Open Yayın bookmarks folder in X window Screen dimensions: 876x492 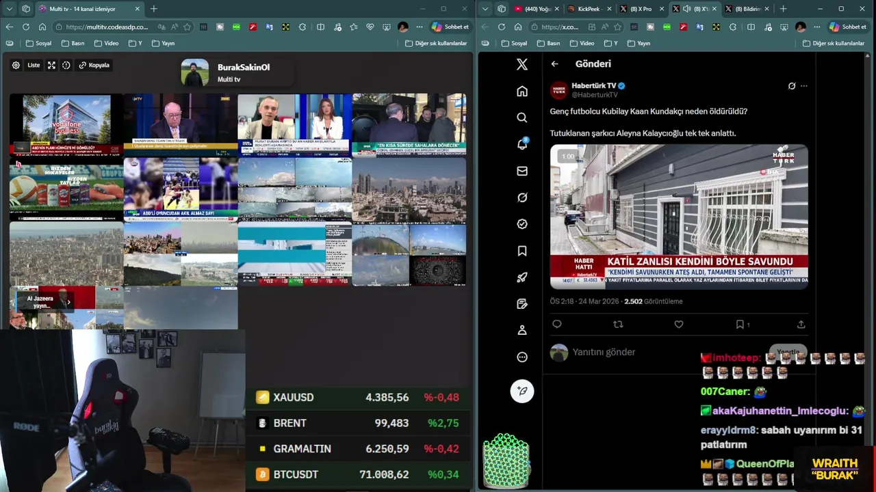pyautogui.click(x=639, y=43)
